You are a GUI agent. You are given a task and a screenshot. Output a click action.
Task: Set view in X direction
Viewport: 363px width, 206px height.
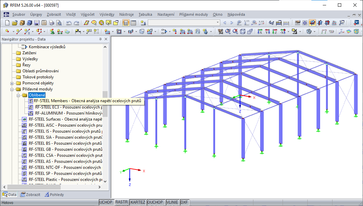coord(260,31)
